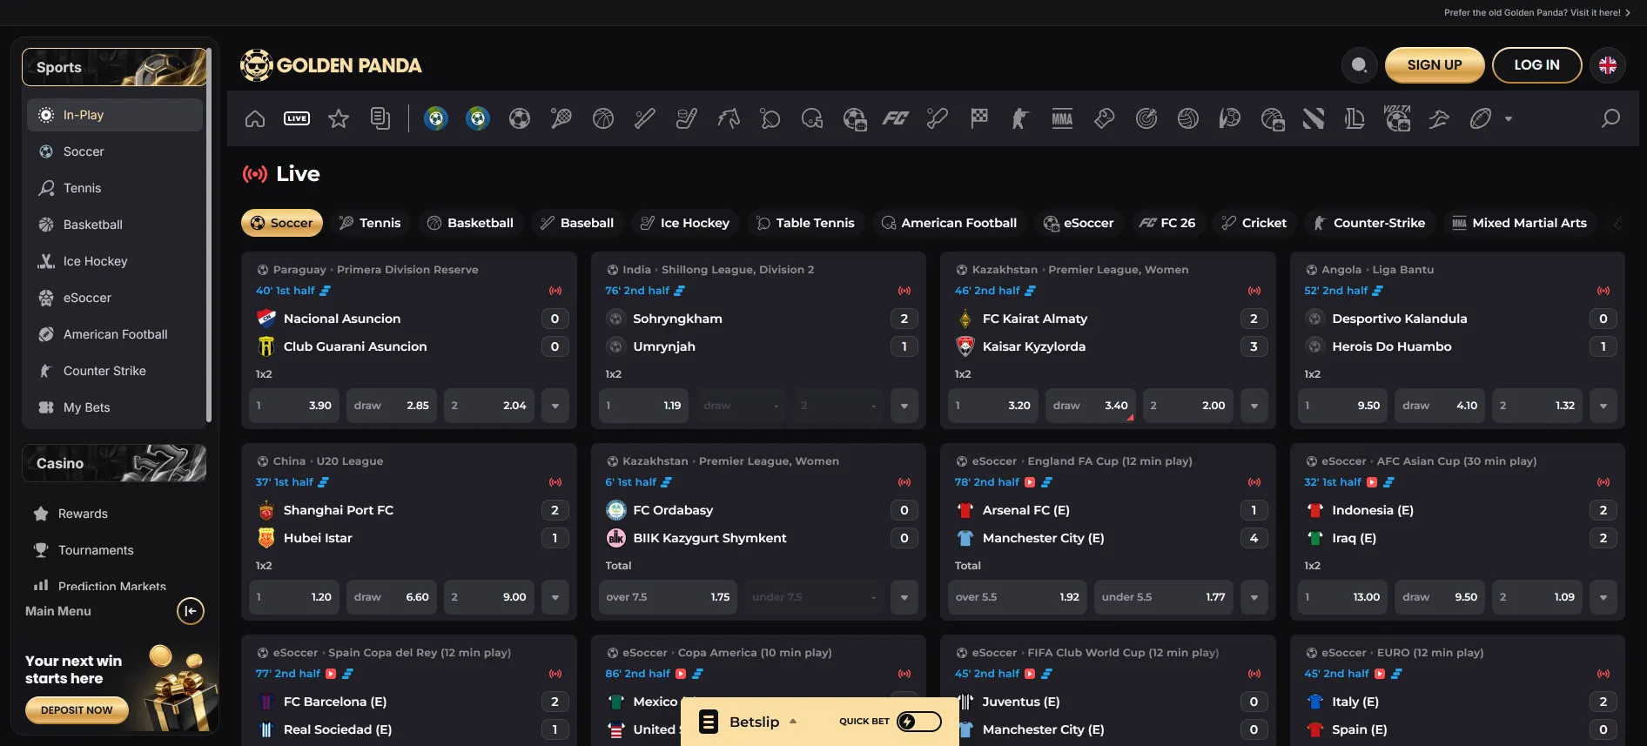Switch to the Basketball live tab
This screenshot has height=746, width=1647.
(470, 223)
